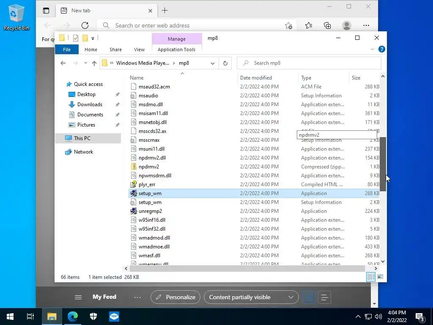Open File Explorer Help icon

[x=382, y=49]
